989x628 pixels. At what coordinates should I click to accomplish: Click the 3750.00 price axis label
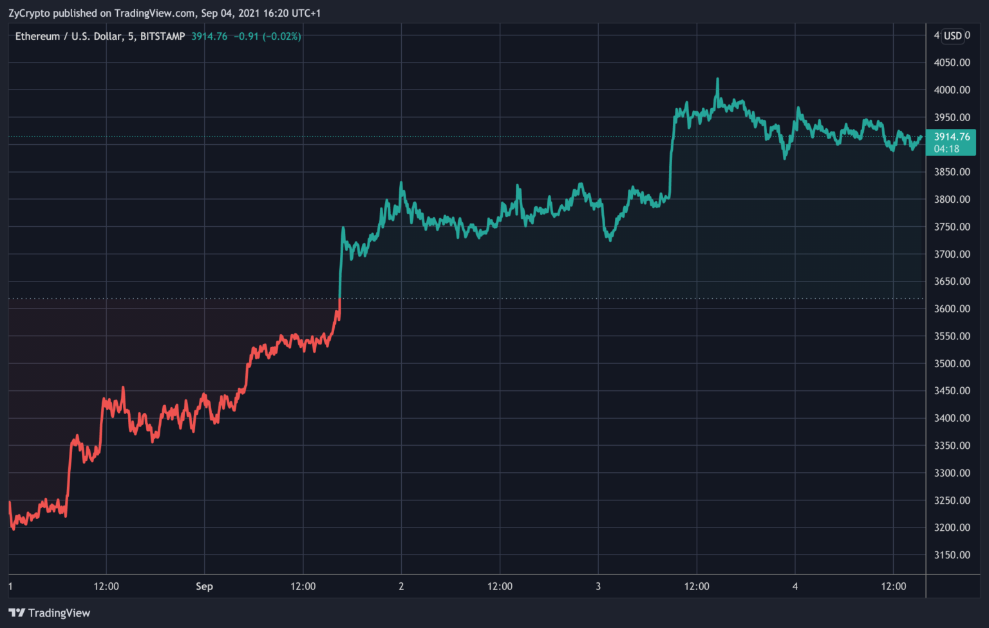tap(952, 227)
